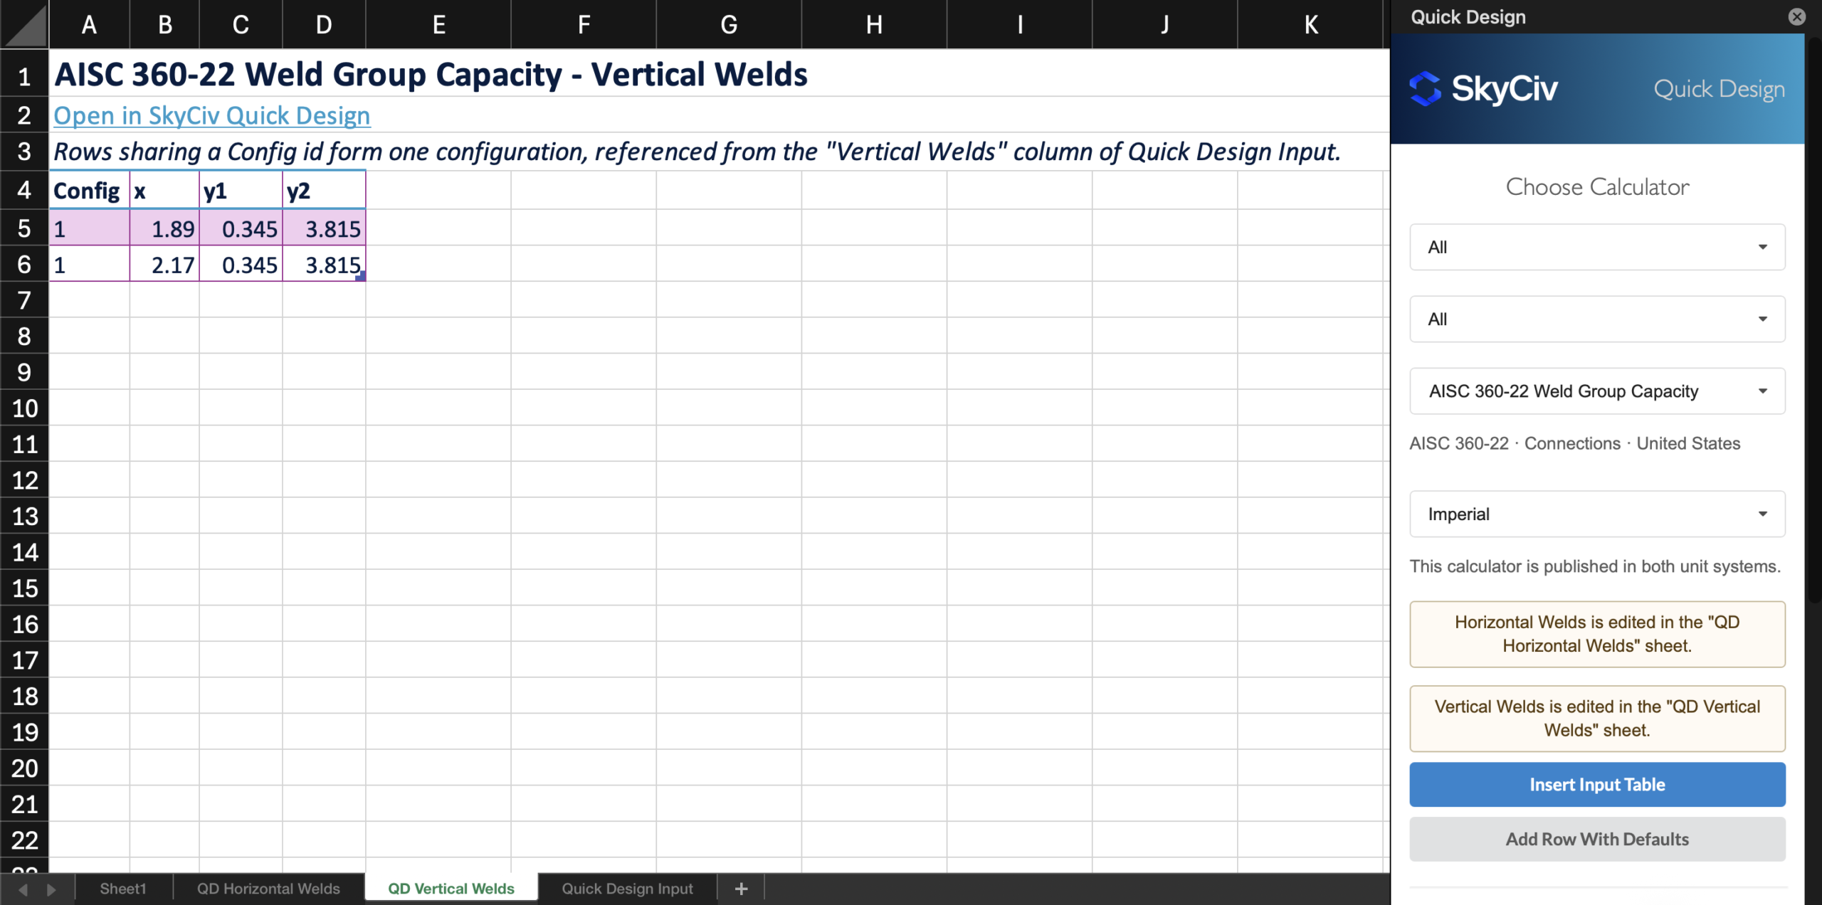Image resolution: width=1822 pixels, height=905 pixels.
Task: Select column B header
Action: point(164,24)
